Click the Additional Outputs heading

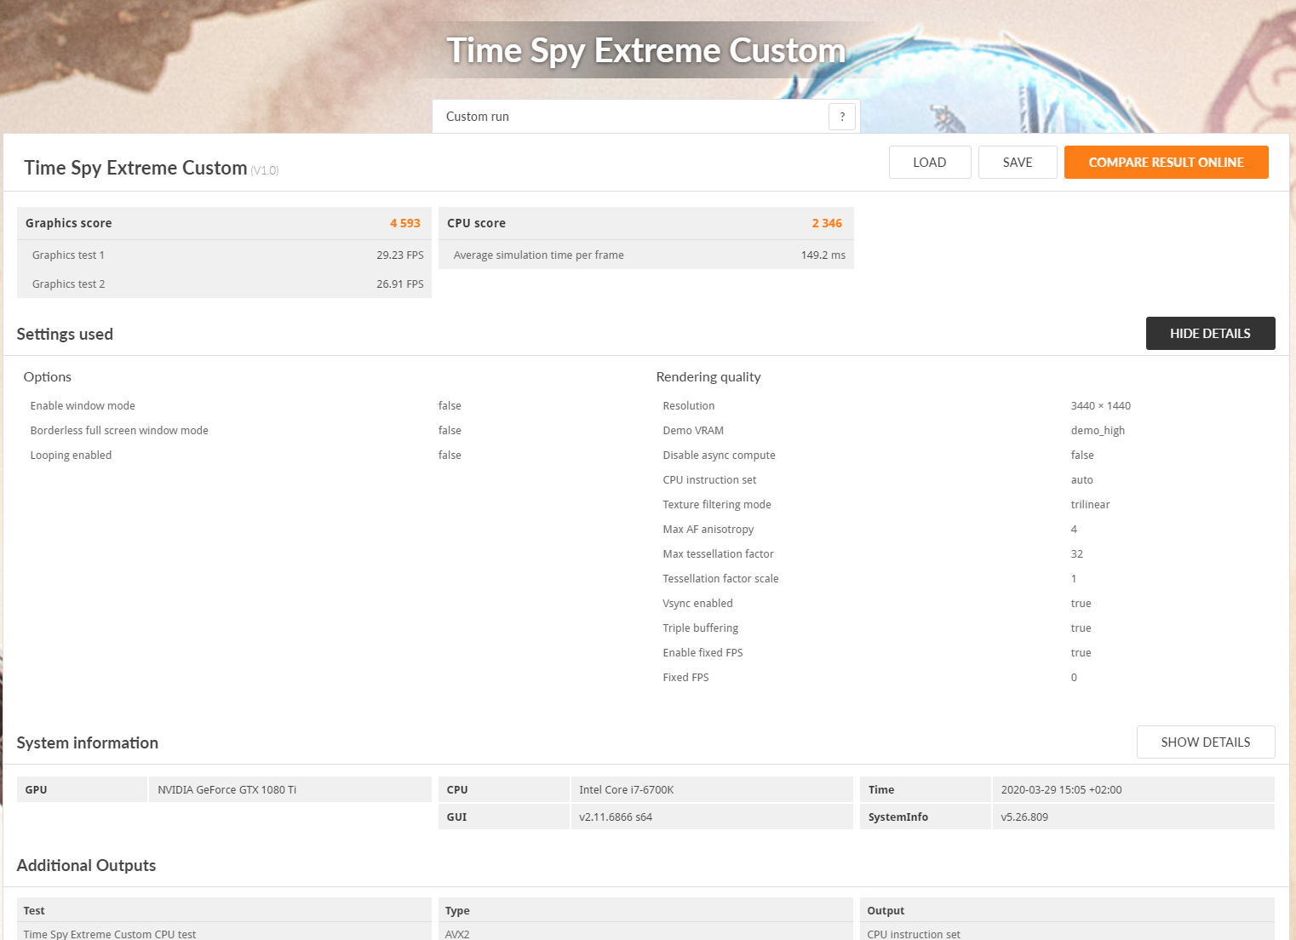click(87, 866)
